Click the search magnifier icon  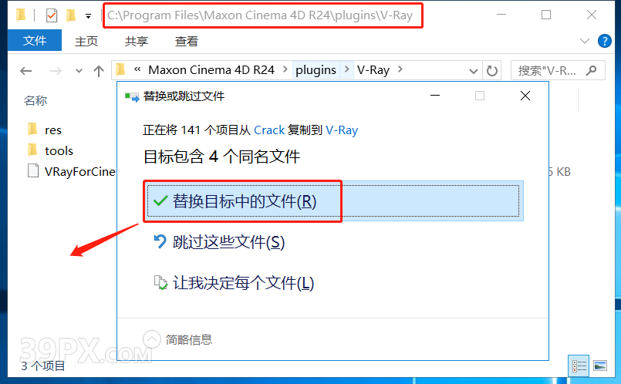tap(591, 70)
